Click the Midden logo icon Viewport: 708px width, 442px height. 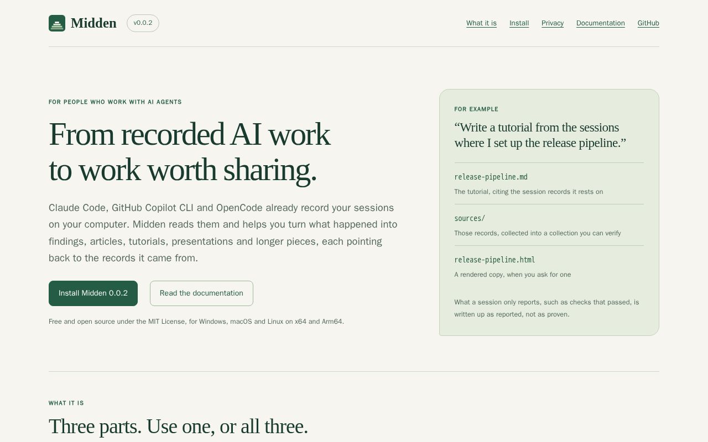tap(57, 23)
